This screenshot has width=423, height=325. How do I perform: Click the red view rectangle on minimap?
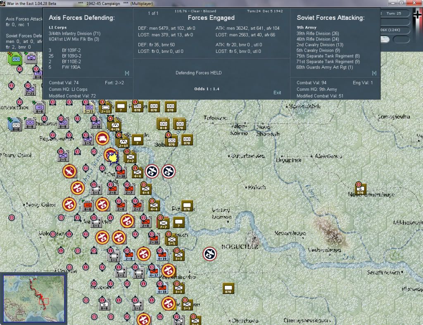[x=44, y=301]
